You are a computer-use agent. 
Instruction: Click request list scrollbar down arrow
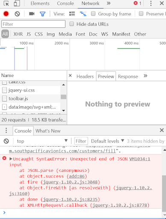click(64, 110)
